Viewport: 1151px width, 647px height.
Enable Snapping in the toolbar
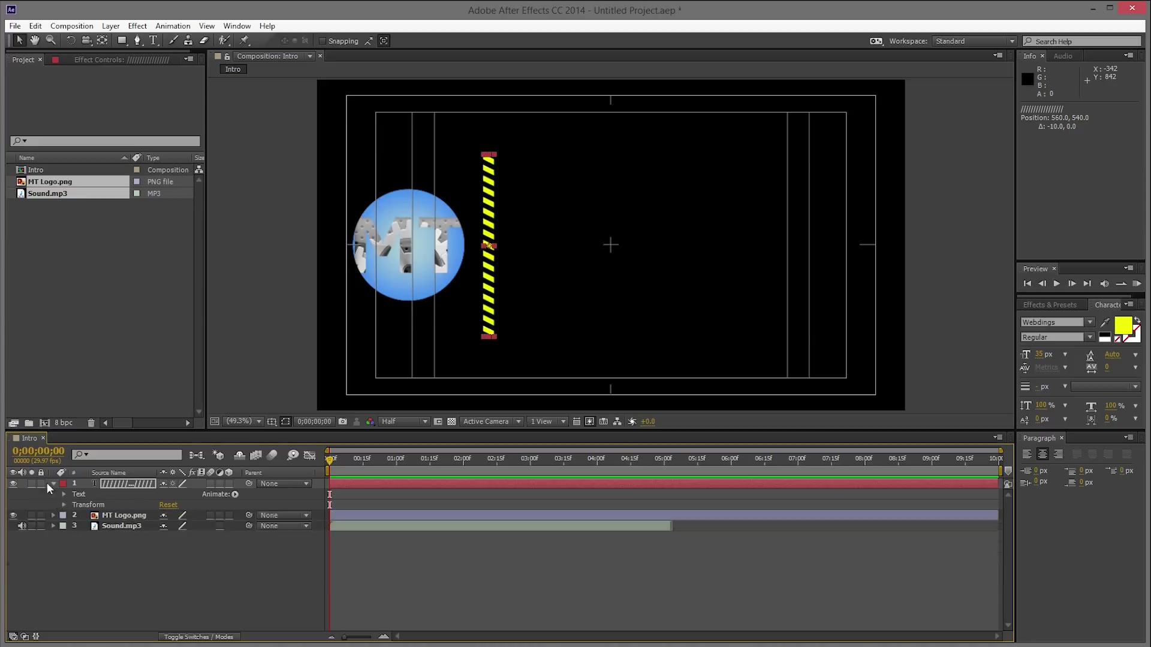click(x=323, y=41)
